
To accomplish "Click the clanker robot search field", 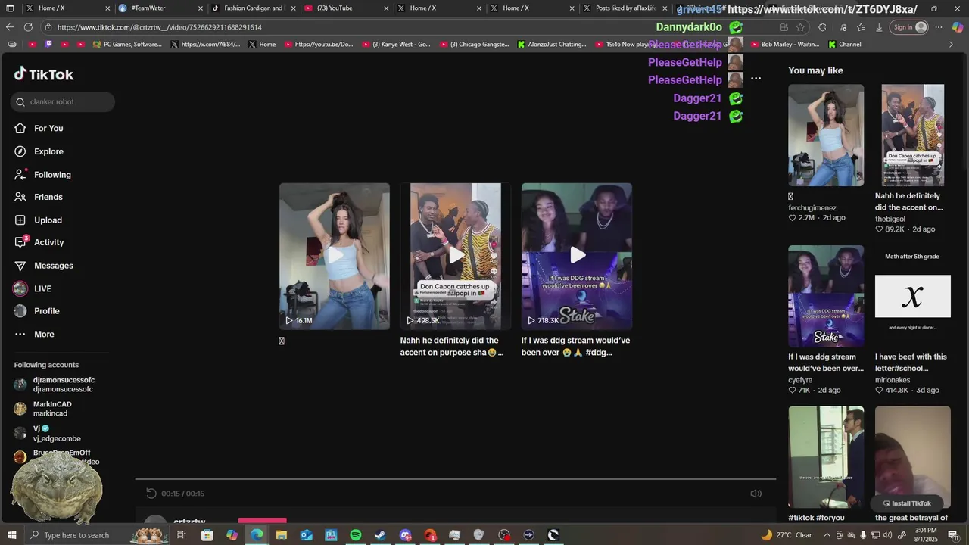I will click(x=63, y=102).
